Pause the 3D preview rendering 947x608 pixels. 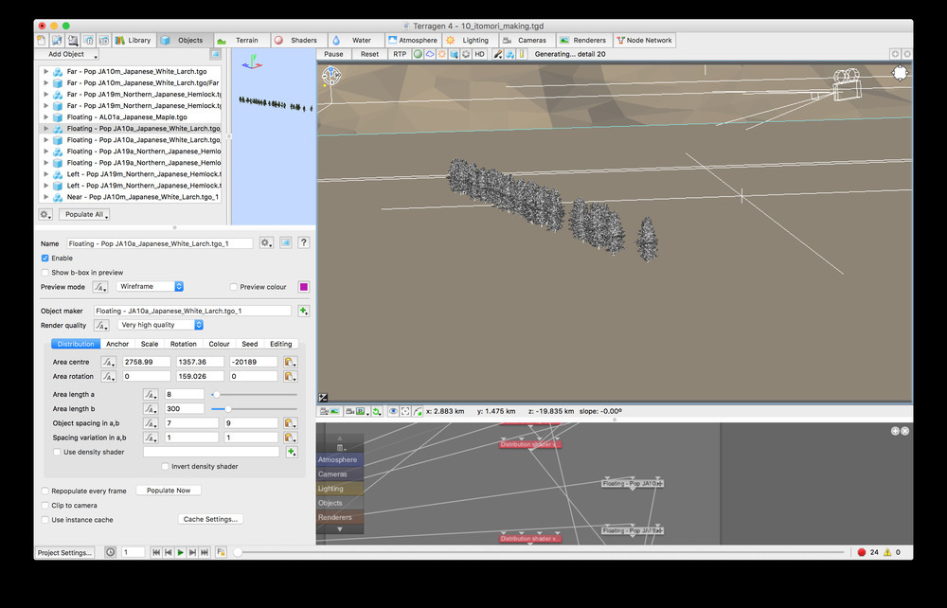coord(333,54)
